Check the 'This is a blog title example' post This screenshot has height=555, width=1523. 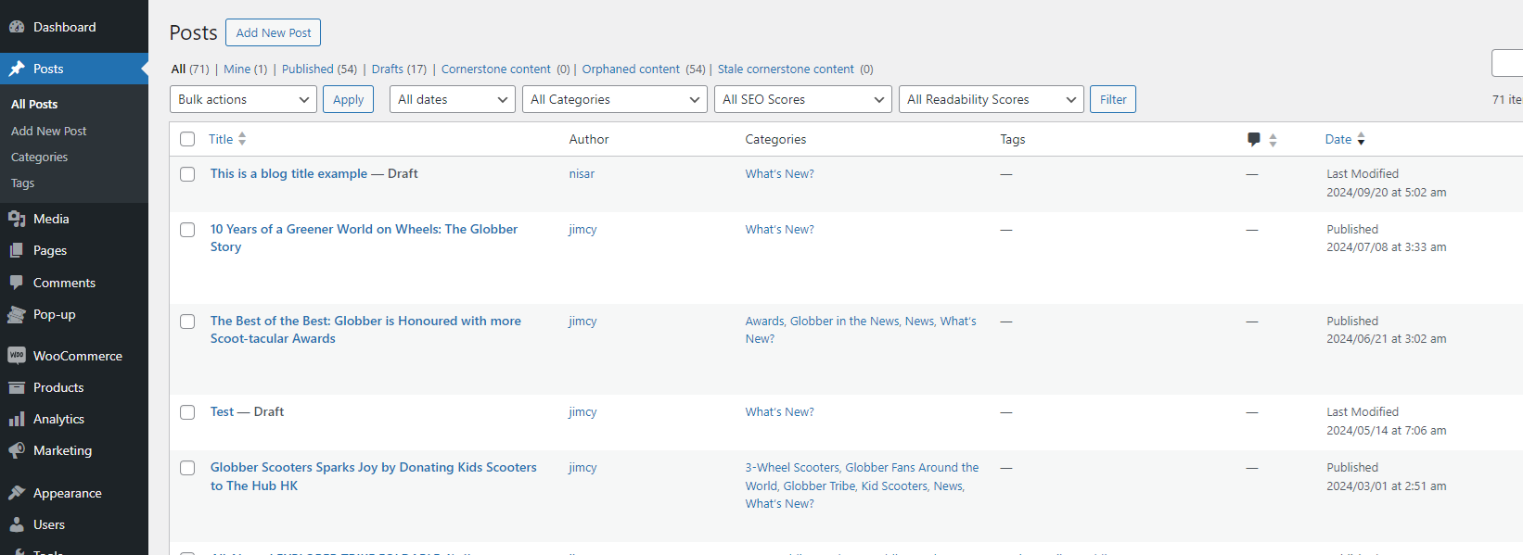[187, 174]
